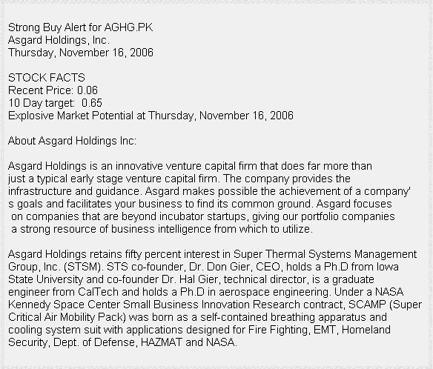433x369 pixels.
Task: Click the '(STSM)' ticker abbreviation
Action: [83, 267]
